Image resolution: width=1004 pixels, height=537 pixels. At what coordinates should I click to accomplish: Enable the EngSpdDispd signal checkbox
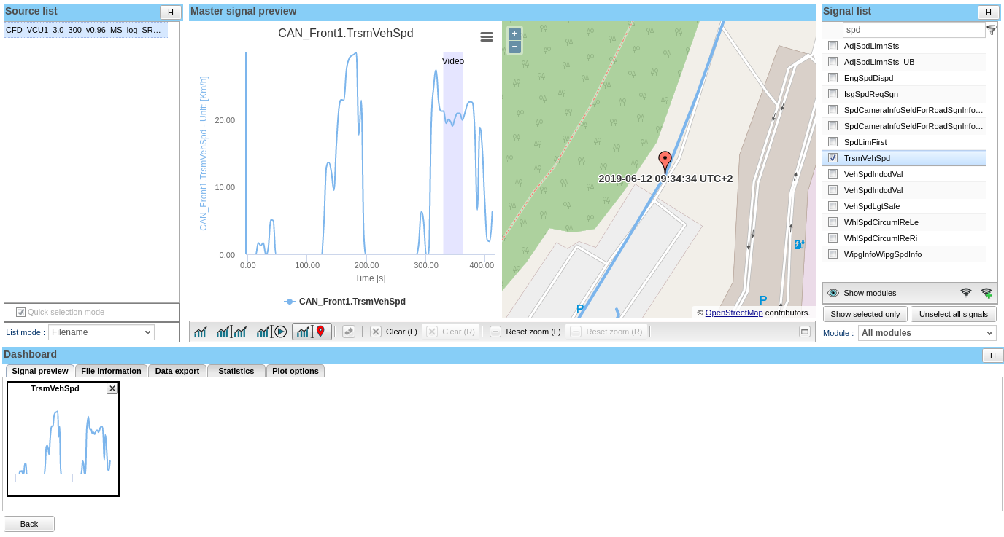833,78
